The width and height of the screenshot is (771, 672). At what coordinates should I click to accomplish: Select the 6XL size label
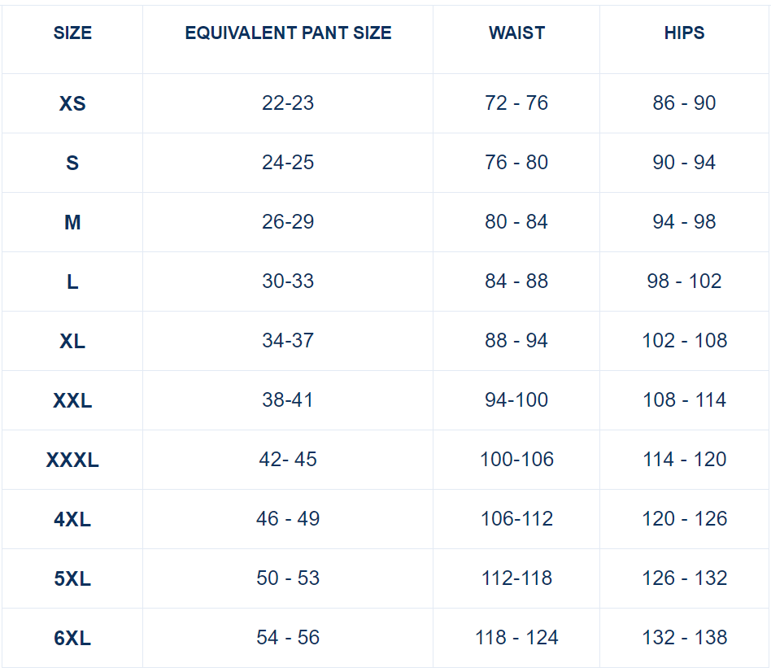click(x=72, y=639)
